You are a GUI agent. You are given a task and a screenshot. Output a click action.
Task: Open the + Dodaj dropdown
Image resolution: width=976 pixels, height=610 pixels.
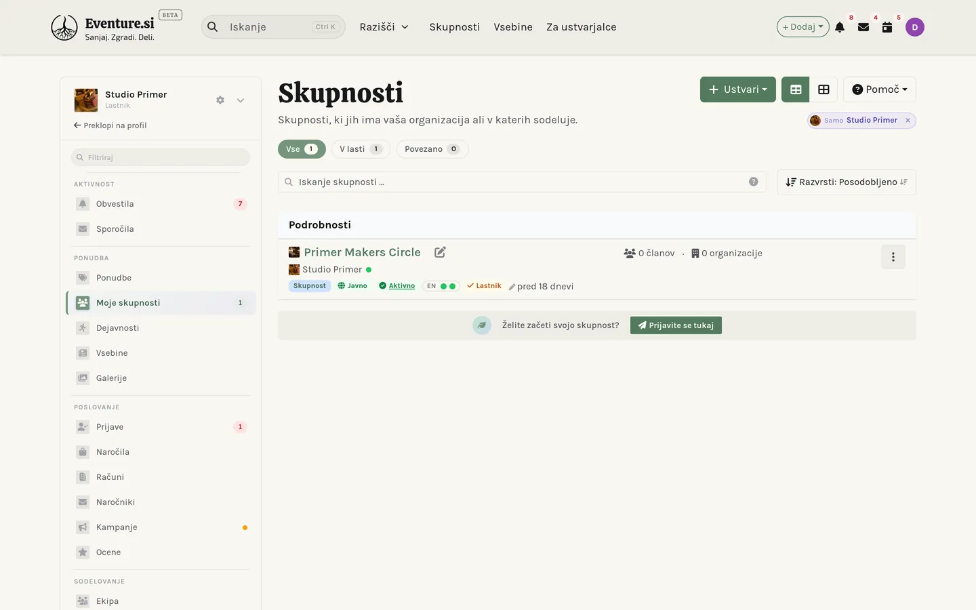click(x=802, y=27)
